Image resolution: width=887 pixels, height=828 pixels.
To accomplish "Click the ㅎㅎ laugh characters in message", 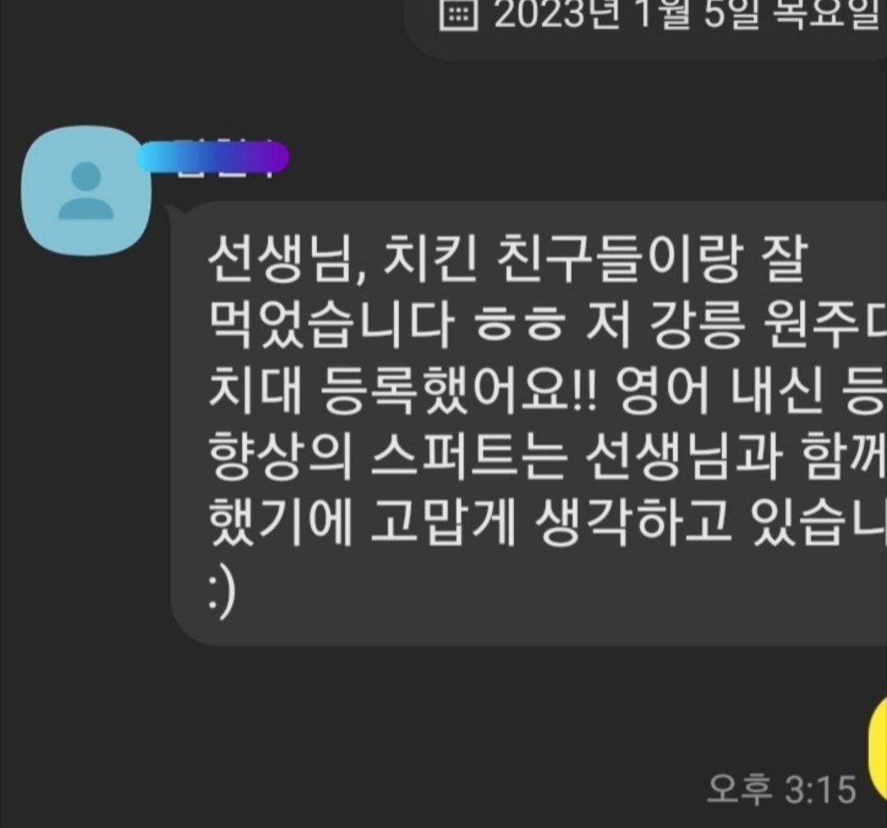I will click(x=520, y=325).
